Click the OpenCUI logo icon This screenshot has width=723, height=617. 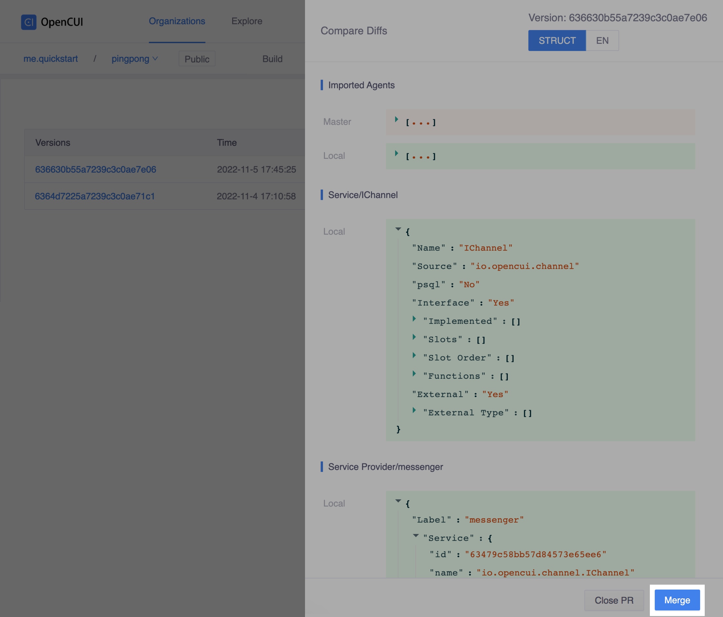[x=29, y=22]
